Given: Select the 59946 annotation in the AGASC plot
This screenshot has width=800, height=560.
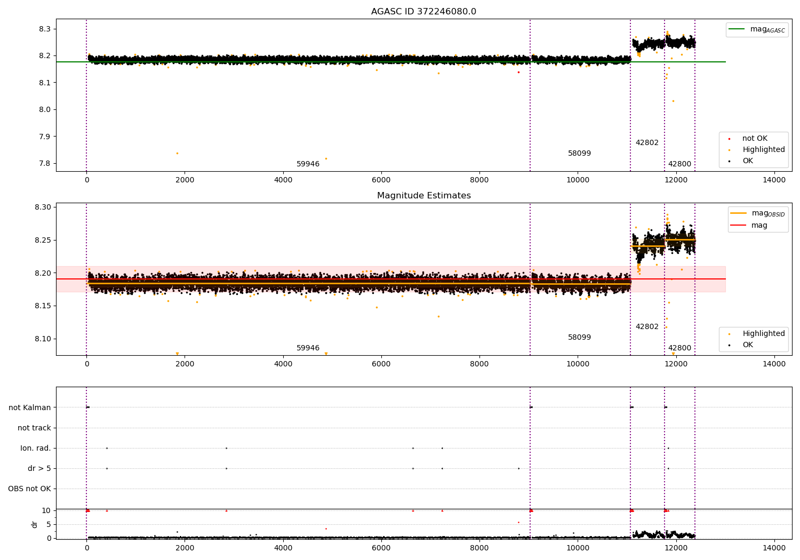Looking at the screenshot, I should [308, 164].
